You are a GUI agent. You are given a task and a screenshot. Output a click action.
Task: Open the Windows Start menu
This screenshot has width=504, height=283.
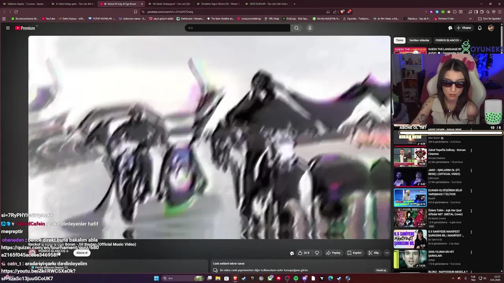156,278
